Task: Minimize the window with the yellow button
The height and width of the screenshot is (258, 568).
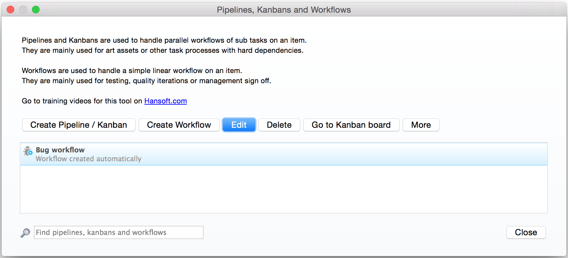Action: pyautogui.click(x=23, y=9)
